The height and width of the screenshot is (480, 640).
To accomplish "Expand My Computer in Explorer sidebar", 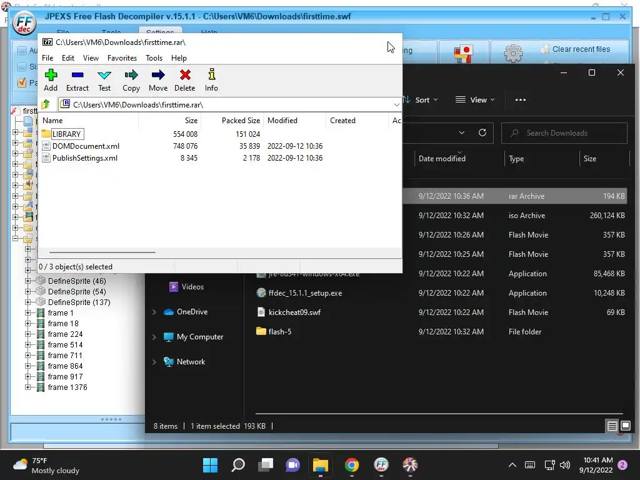I will [x=154, y=337].
